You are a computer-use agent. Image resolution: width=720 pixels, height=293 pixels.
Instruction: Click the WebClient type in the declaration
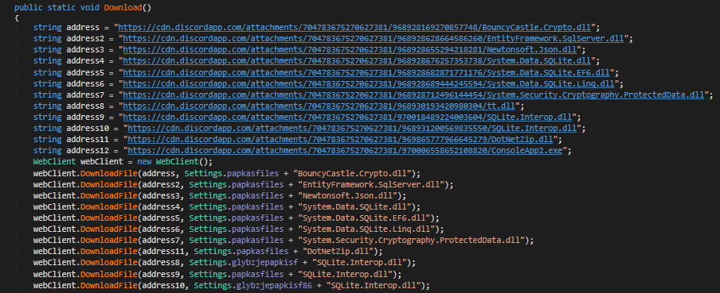pos(54,162)
